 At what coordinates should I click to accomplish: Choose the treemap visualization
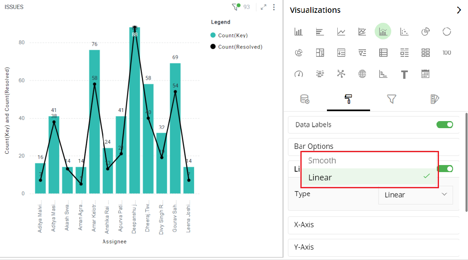coord(319,53)
